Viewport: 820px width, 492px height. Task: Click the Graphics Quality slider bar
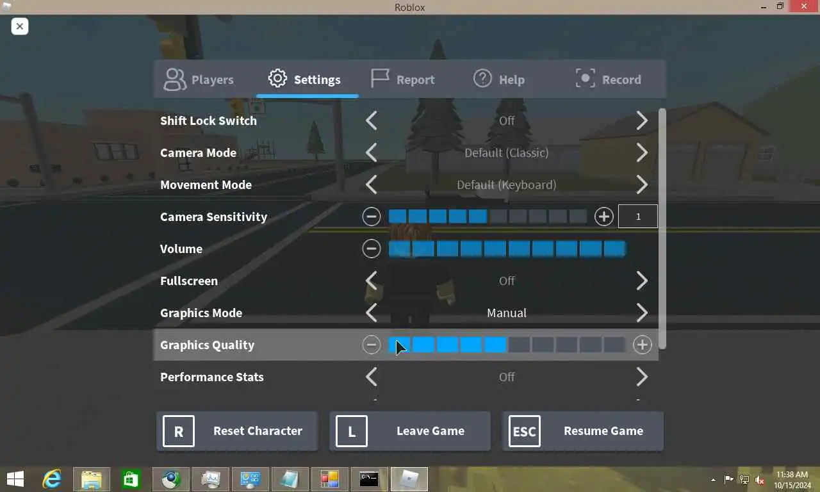point(507,345)
